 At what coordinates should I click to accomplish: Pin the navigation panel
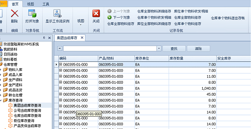tap(44, 38)
